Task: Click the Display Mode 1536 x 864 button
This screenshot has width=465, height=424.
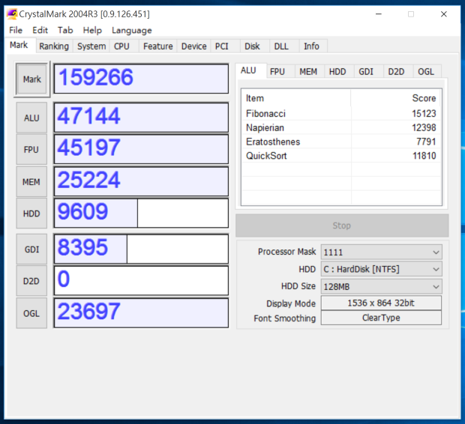Action: coord(381,303)
